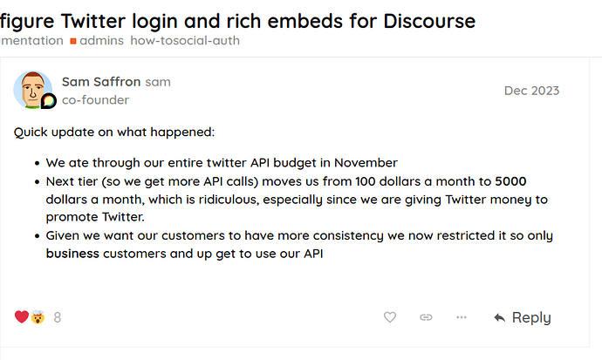Image resolution: width=602 pixels, height=360 pixels.
Task: Click the co-founder user title
Action: (95, 99)
